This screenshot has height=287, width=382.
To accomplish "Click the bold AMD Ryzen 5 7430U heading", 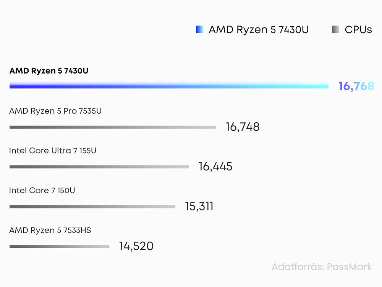I will pyautogui.click(x=49, y=71).
